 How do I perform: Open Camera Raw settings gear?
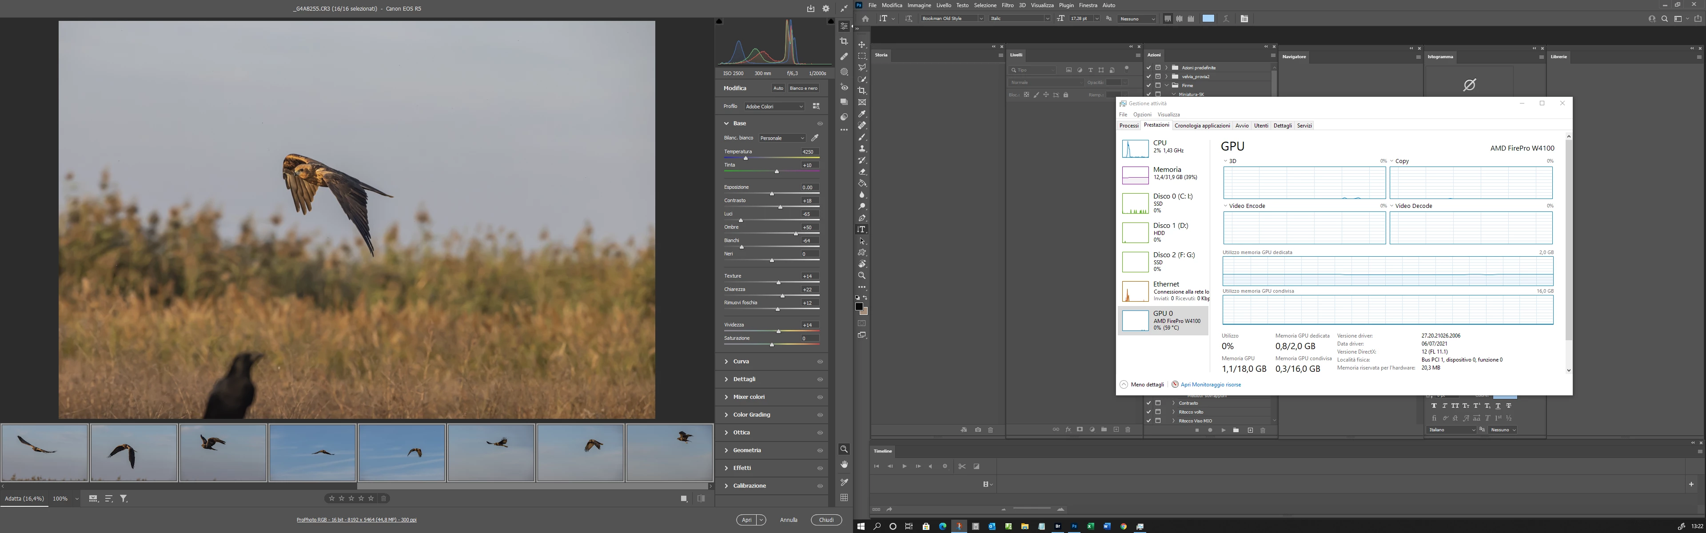click(826, 8)
